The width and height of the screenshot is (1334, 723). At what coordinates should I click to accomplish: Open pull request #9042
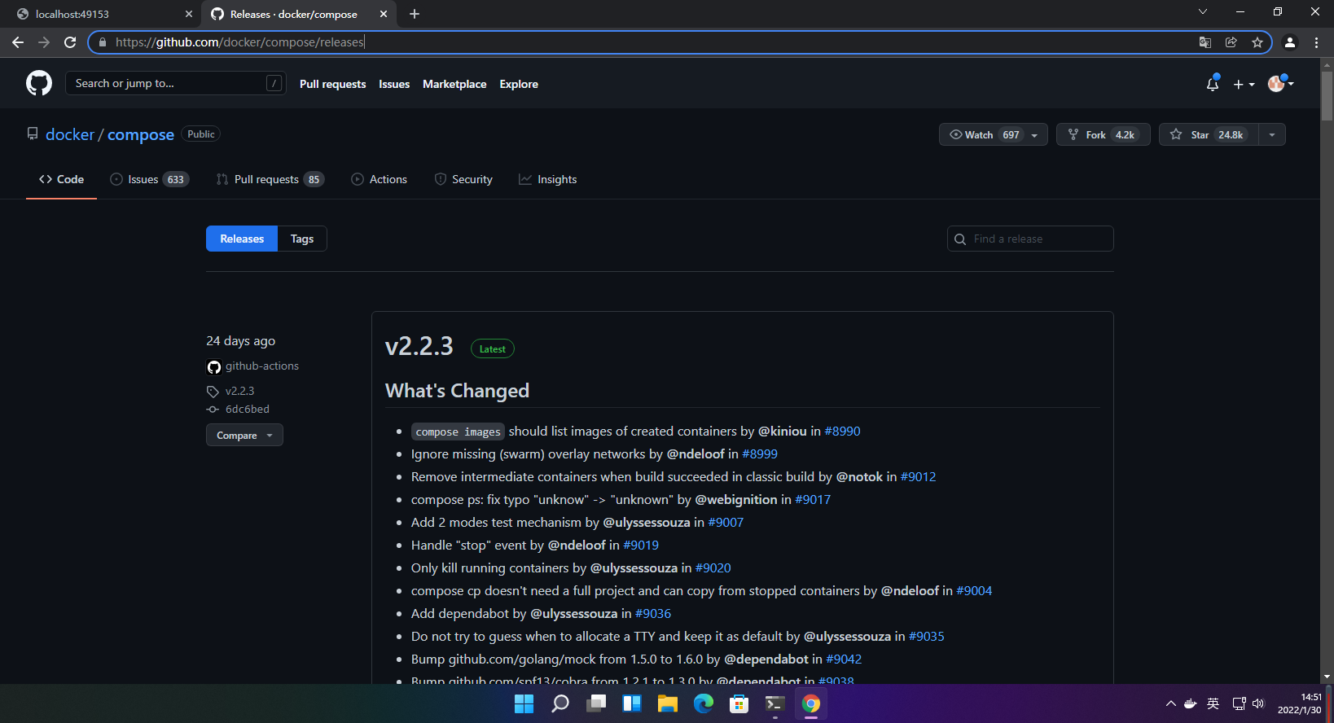click(844, 659)
